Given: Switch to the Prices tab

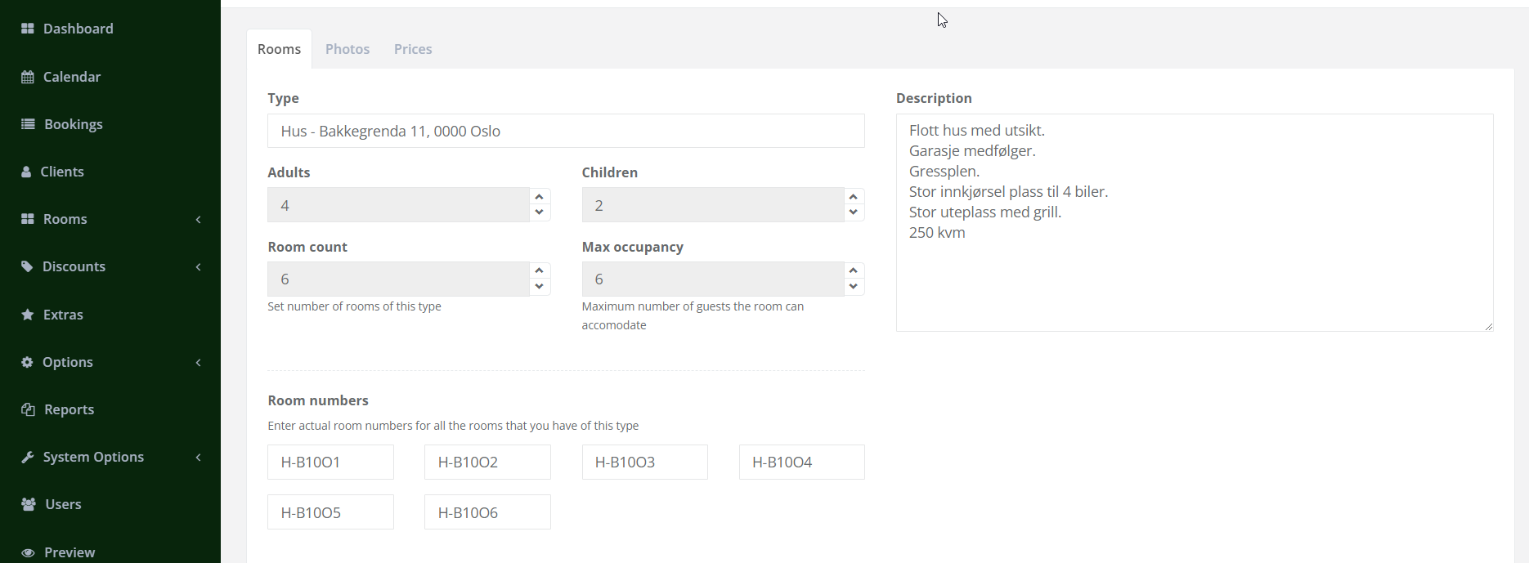Looking at the screenshot, I should (x=413, y=49).
